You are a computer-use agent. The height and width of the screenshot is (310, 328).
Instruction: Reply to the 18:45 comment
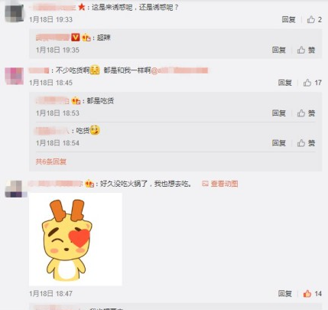(x=284, y=83)
